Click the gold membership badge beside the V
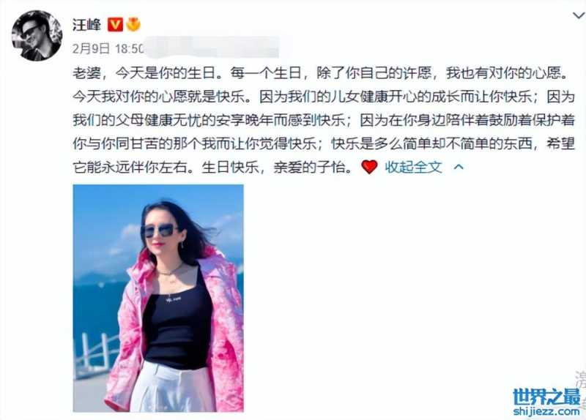 pos(133,25)
